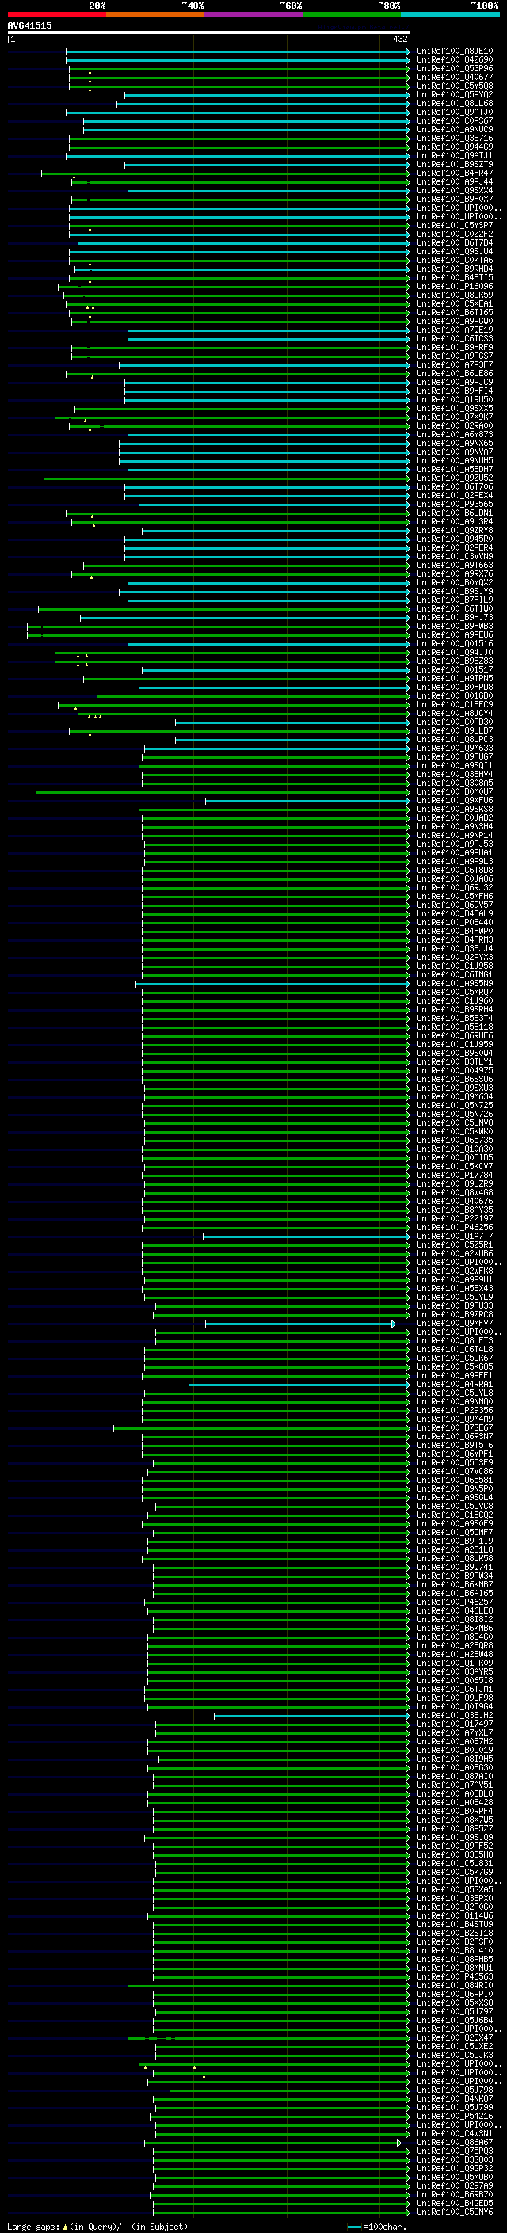Click the green ~80% identity legend bar
Viewport: 507px width, 2233px height.
pos(352,14)
